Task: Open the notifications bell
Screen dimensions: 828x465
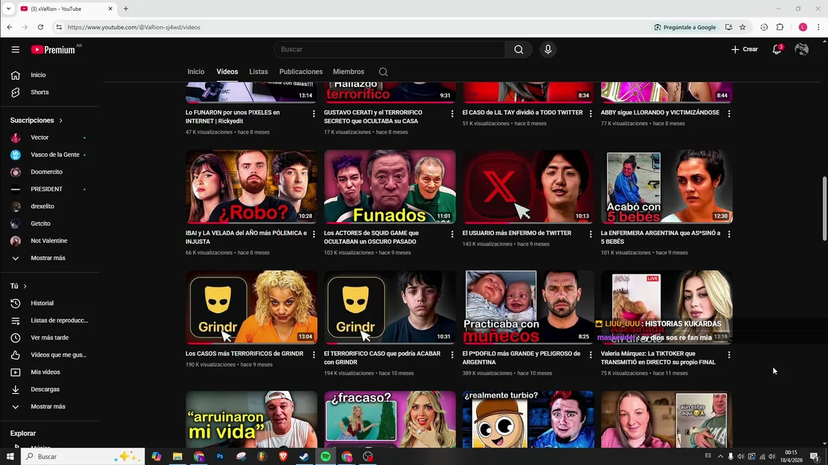Action: click(x=777, y=49)
